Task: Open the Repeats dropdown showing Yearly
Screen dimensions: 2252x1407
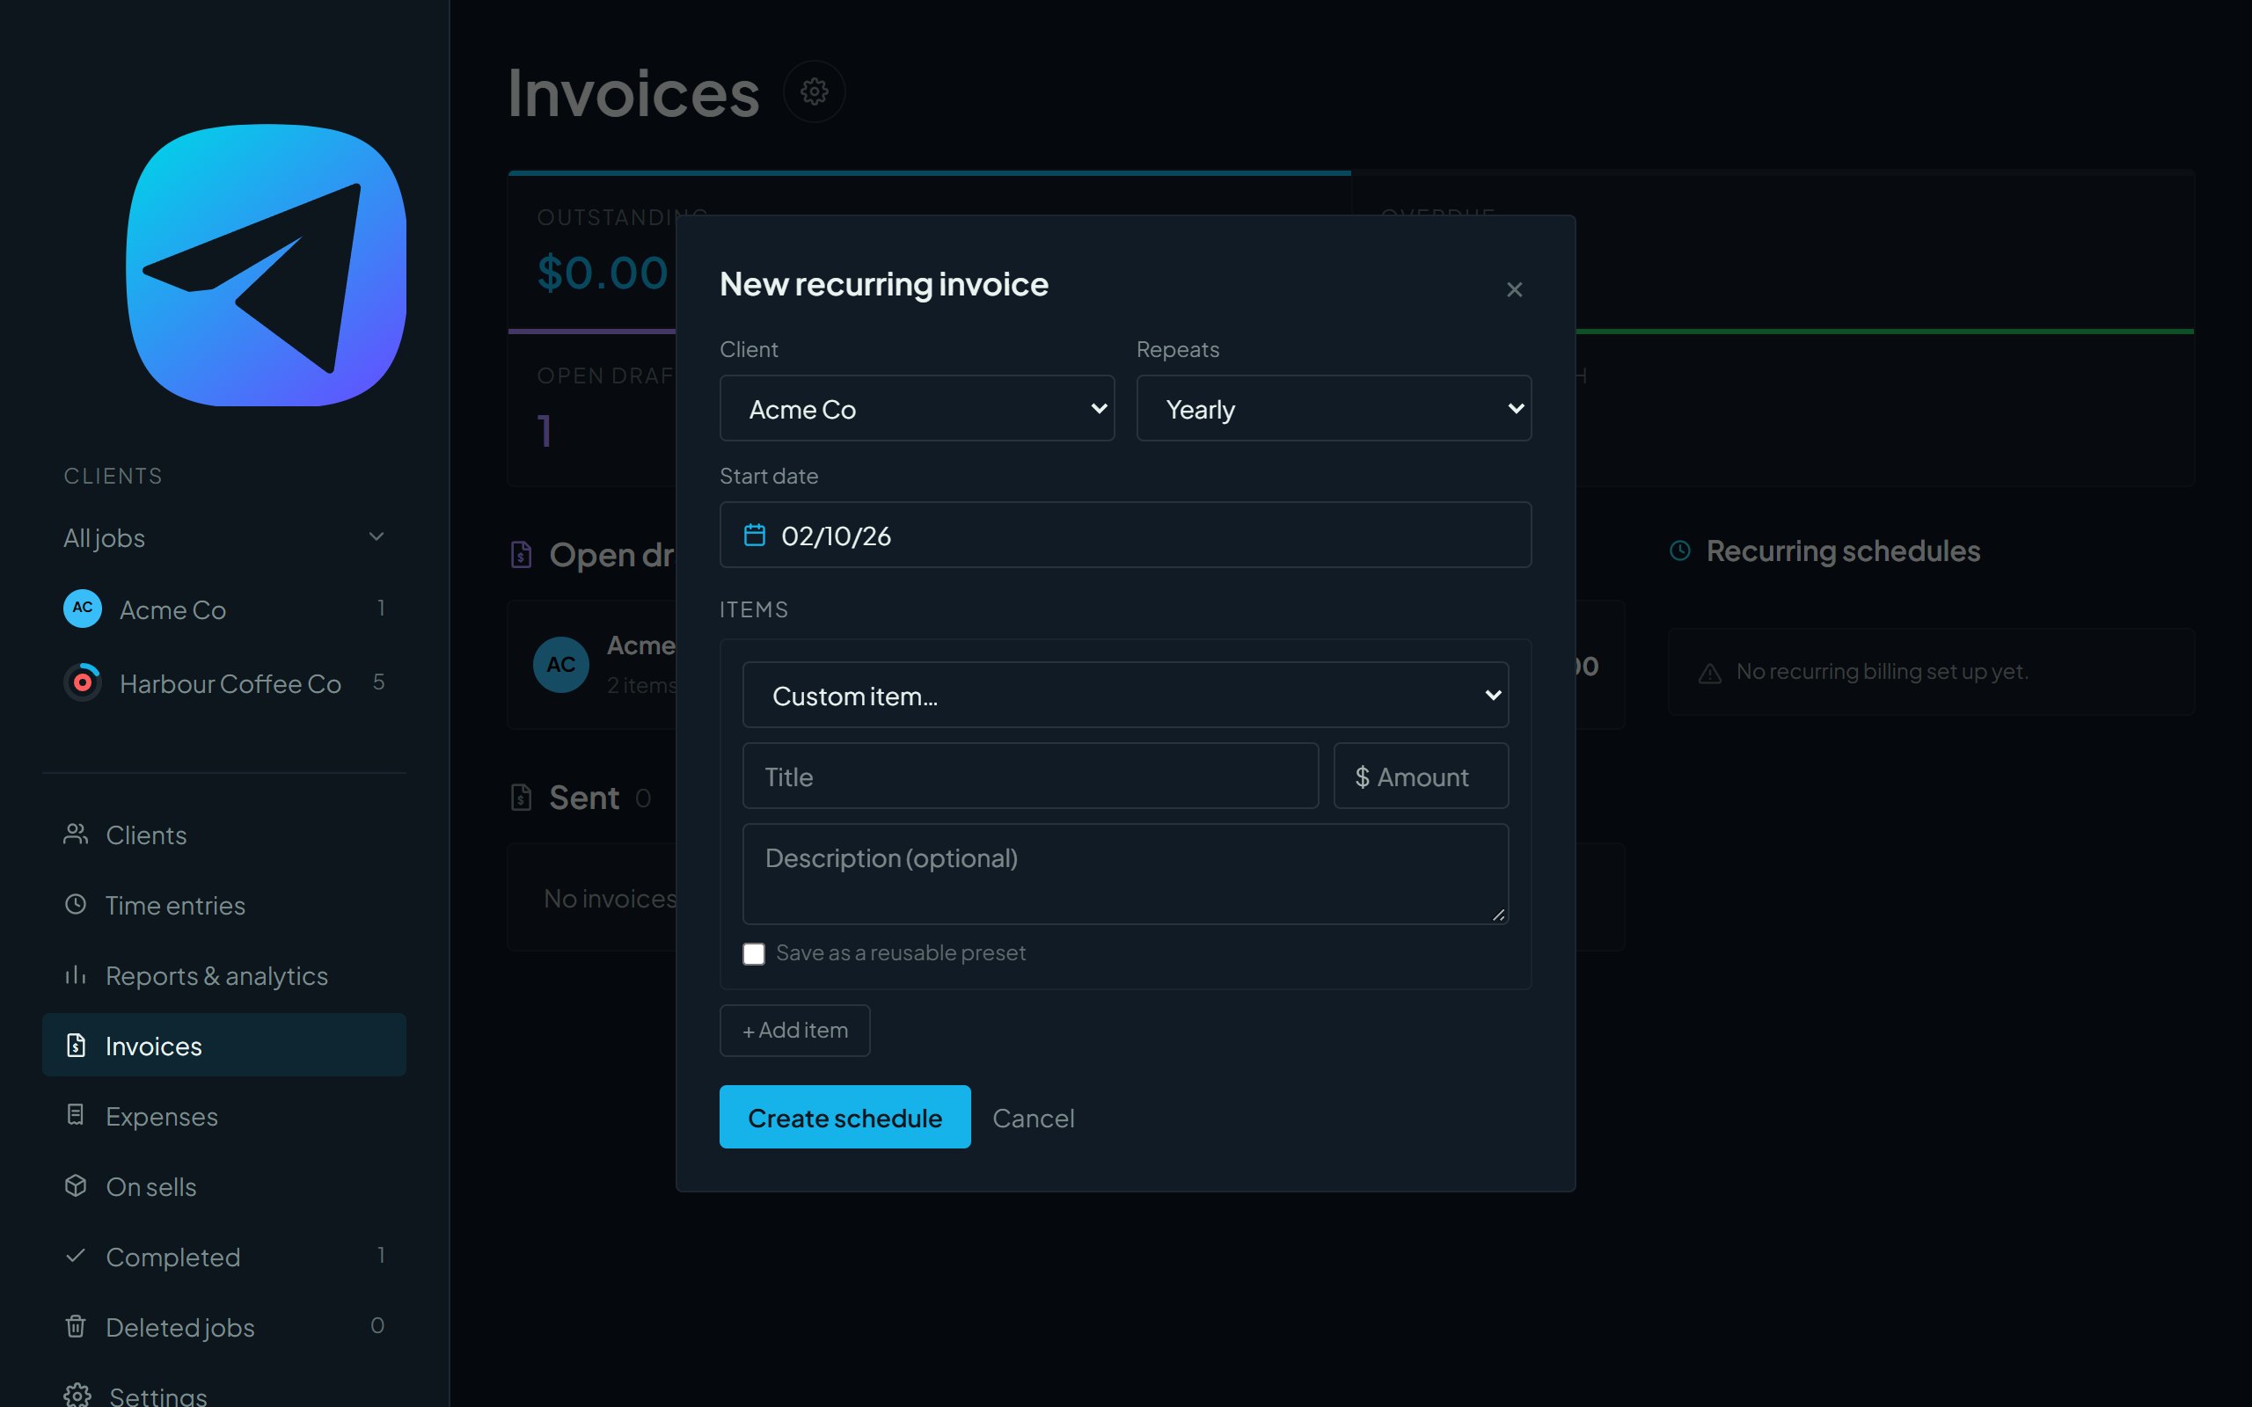Action: point(1334,409)
